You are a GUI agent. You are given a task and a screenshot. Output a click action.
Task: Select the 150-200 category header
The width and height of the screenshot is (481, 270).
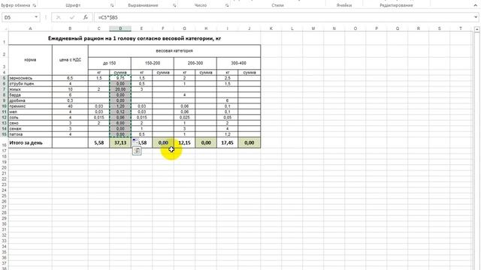(x=153, y=63)
